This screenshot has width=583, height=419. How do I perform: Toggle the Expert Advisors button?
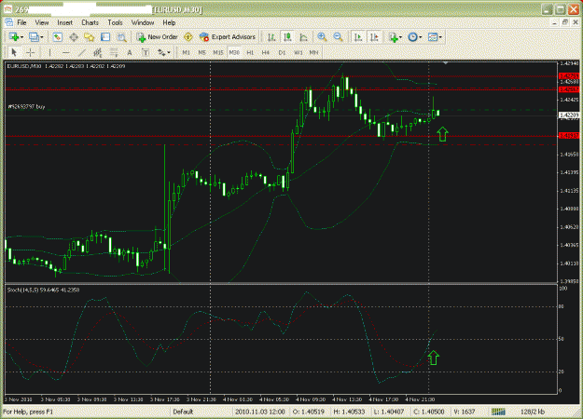pyautogui.click(x=228, y=37)
